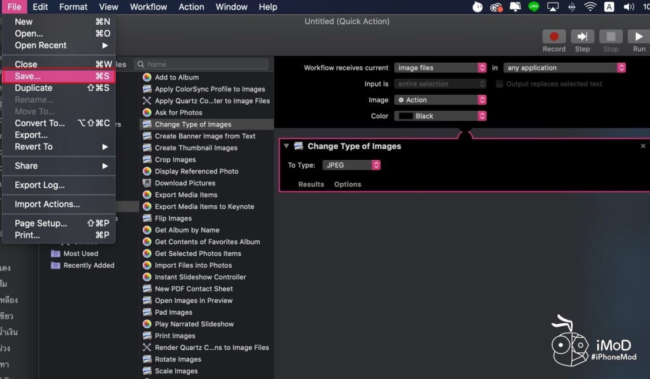Open the Black color picker dropdown
Viewport: 650px width, 379px height.
[x=440, y=116]
